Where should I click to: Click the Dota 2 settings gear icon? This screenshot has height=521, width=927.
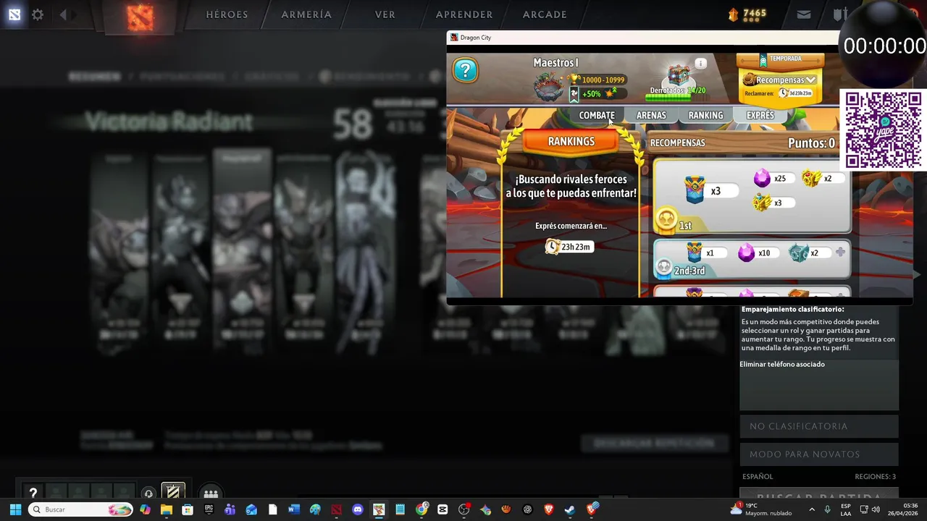(38, 14)
